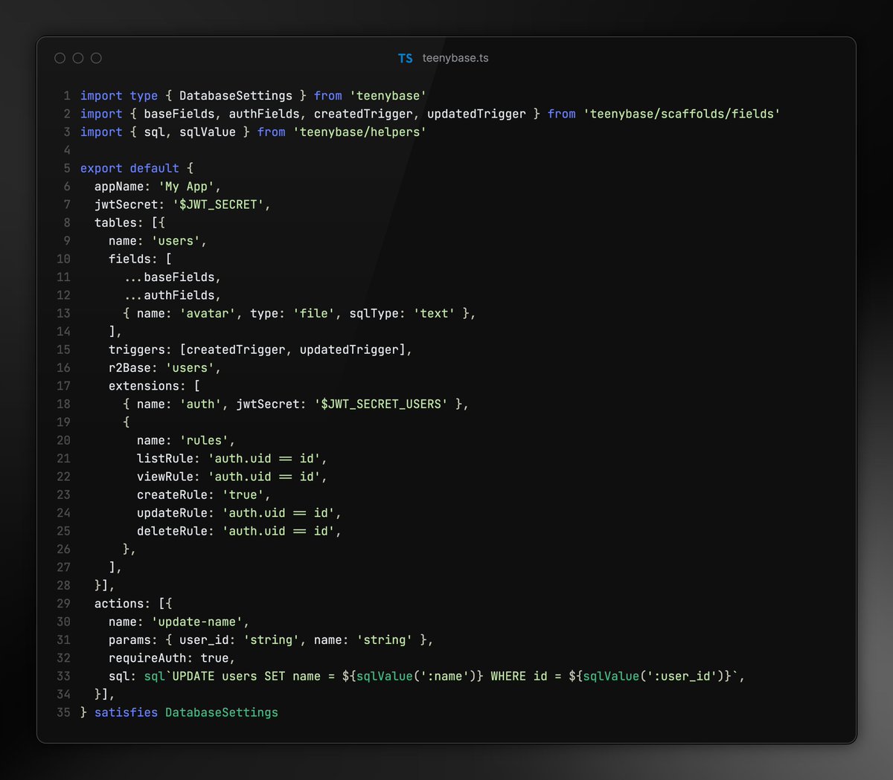
Task: Click the rightmost window control circle
Action: click(96, 58)
